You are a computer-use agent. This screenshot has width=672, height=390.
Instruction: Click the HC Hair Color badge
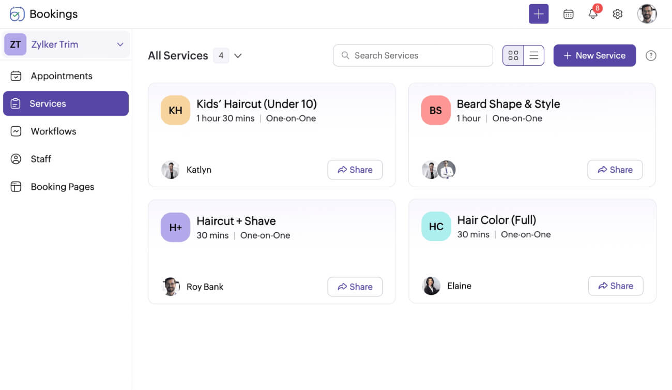pyautogui.click(x=436, y=227)
